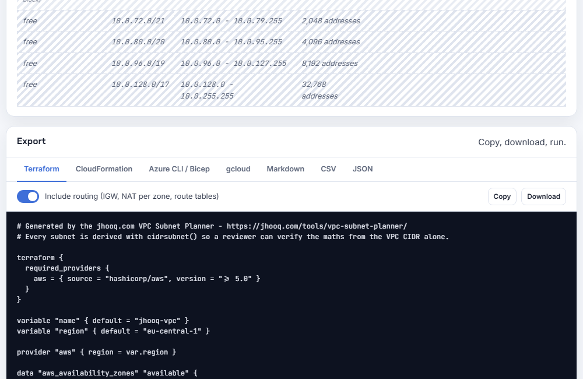Click the required_providers code line
583x379 pixels.
[x=67, y=268]
